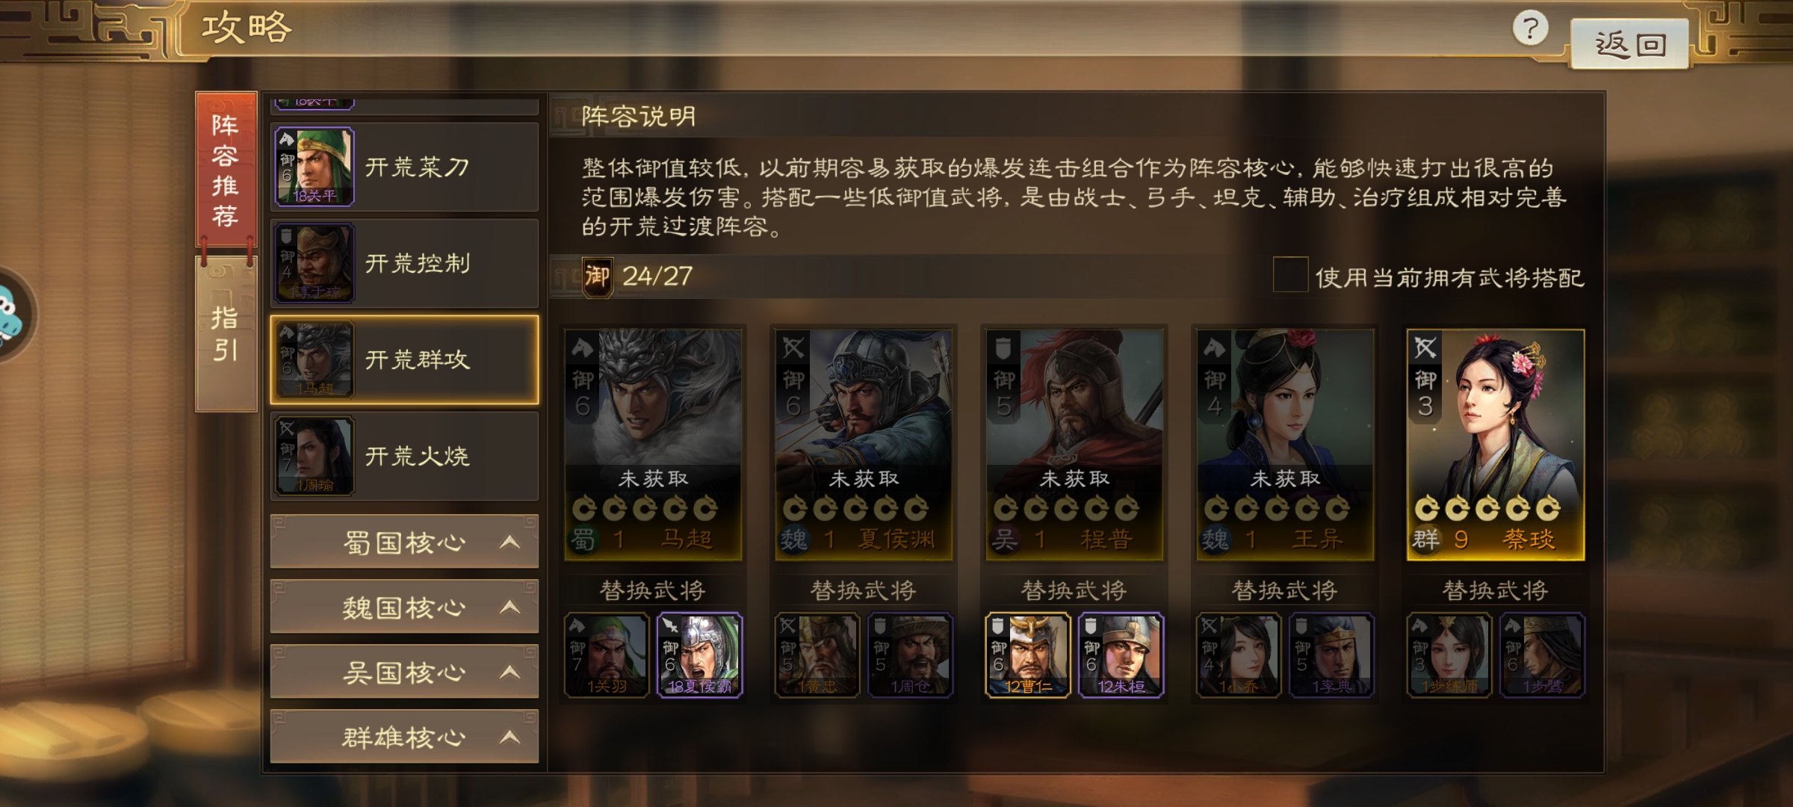Expand the 蜀国核心 section

pos(404,542)
